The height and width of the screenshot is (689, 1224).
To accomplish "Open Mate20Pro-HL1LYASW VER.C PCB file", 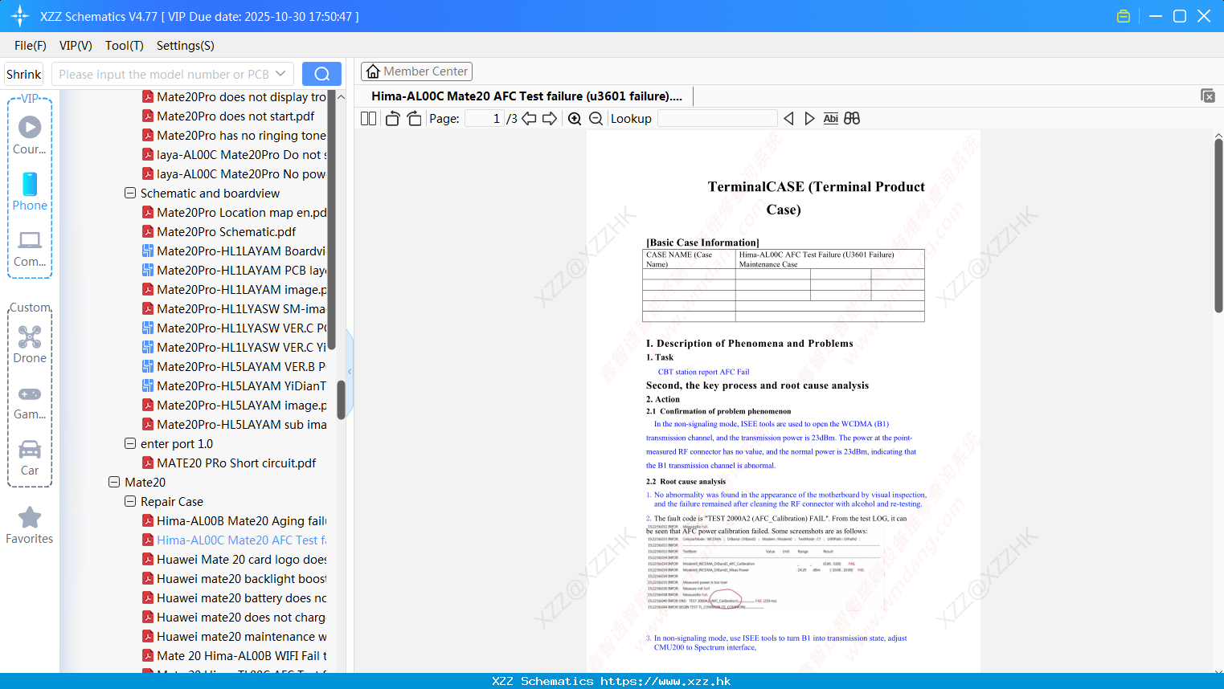I will pos(234,328).
